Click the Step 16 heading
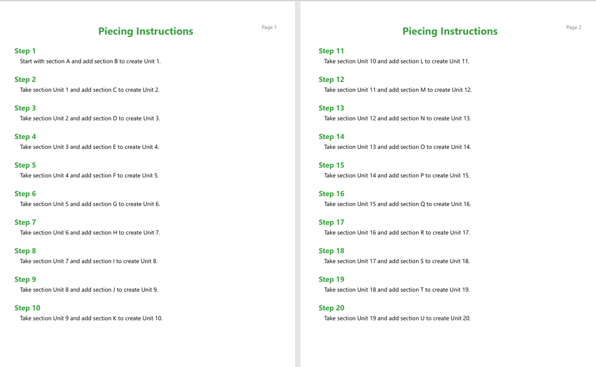 coord(331,194)
